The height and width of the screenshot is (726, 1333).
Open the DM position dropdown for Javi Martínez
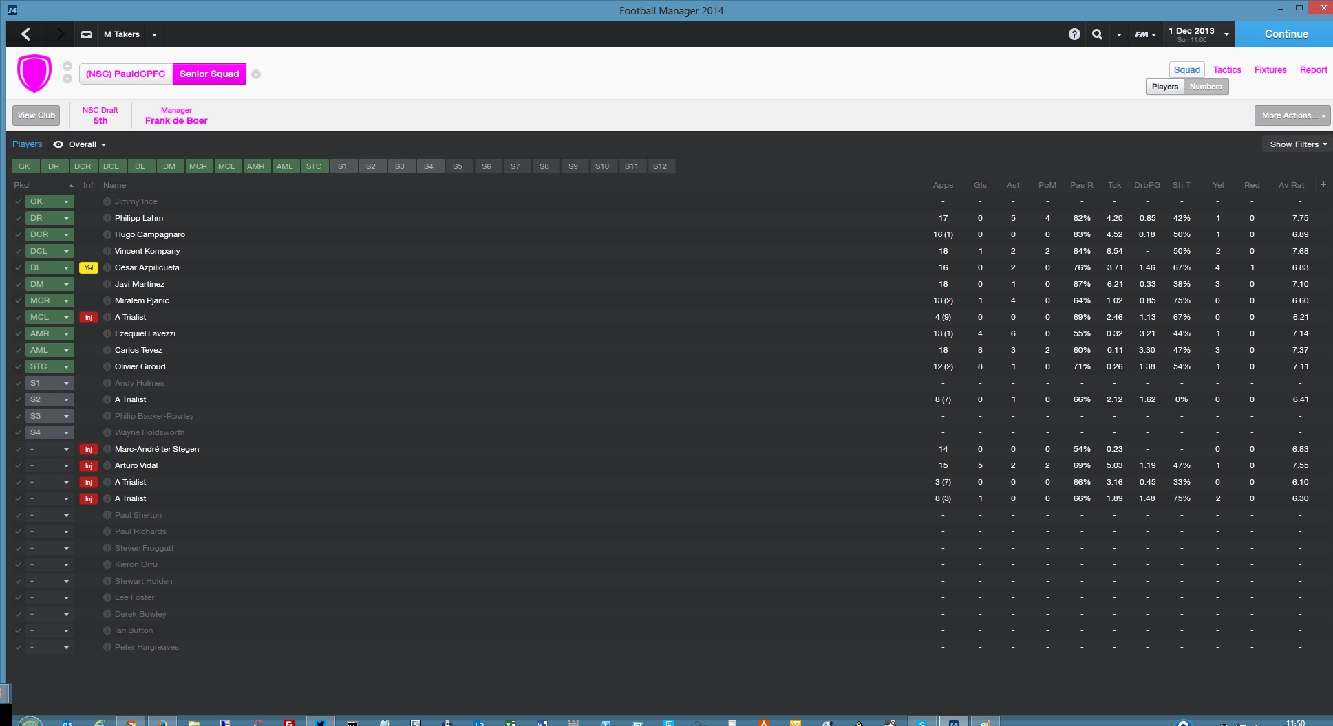pyautogui.click(x=50, y=284)
